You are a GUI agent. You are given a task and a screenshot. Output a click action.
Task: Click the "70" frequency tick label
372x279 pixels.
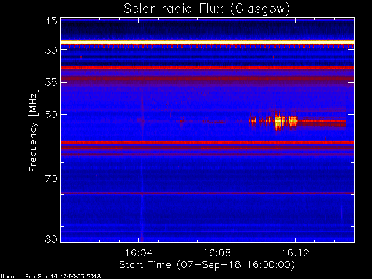(51, 178)
